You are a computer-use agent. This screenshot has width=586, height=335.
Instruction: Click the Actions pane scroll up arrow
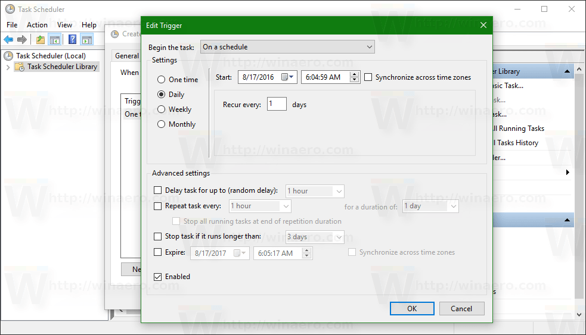click(x=579, y=69)
